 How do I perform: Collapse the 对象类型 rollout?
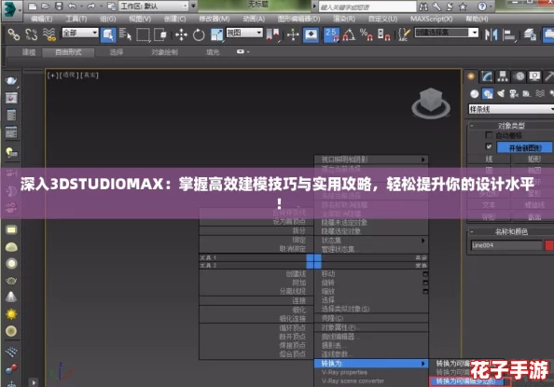point(511,126)
